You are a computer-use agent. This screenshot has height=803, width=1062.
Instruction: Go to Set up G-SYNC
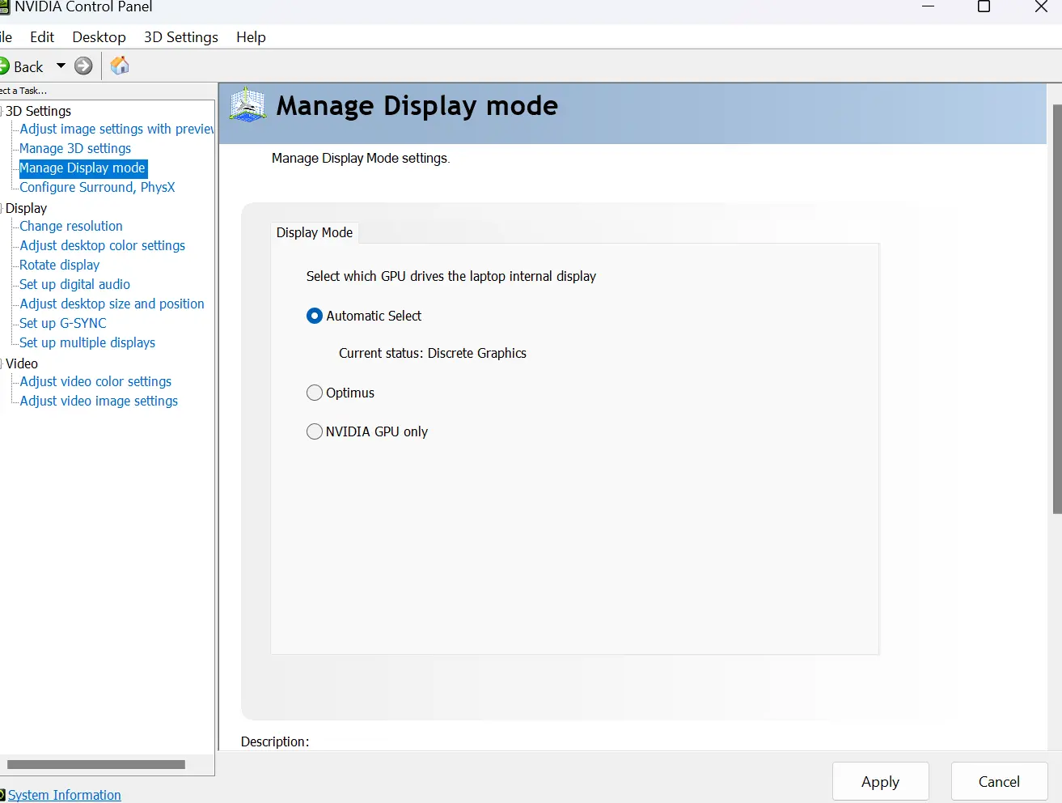[63, 323]
